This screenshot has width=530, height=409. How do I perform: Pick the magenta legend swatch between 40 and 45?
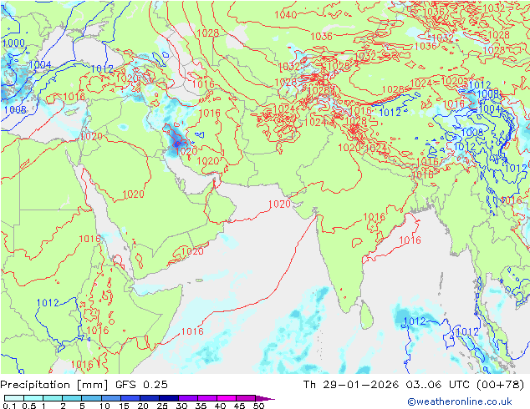point(227,398)
